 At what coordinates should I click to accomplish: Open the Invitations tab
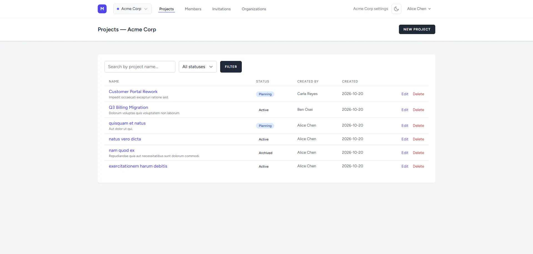pos(222,9)
